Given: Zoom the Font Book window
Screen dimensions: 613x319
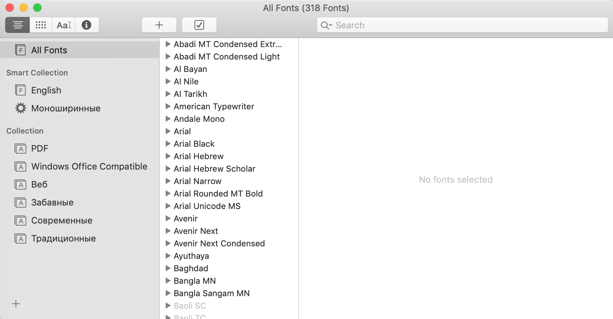Looking at the screenshot, I should click(37, 8).
